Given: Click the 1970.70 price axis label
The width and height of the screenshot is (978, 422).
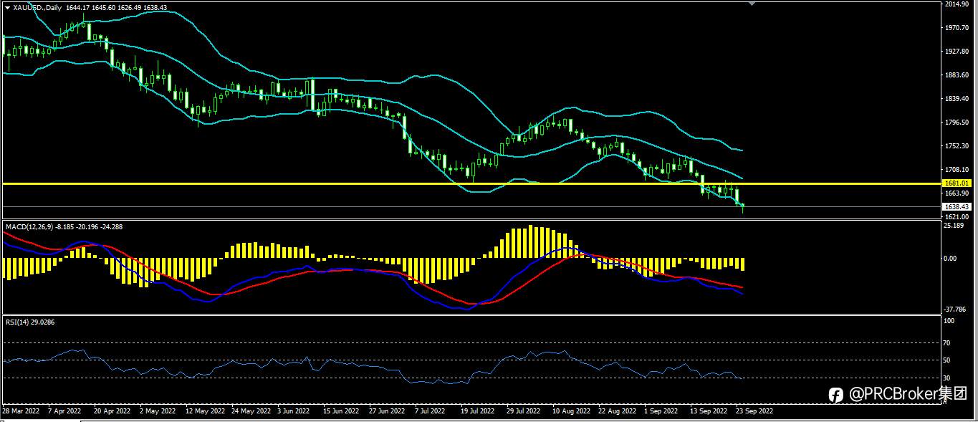Looking at the screenshot, I should tap(957, 28).
